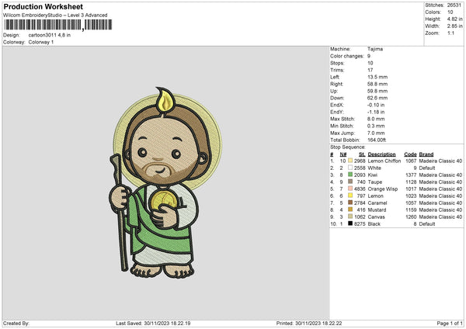Click the Lemon Chiffon color swatch
The width and height of the screenshot is (466, 329).
[350, 161]
